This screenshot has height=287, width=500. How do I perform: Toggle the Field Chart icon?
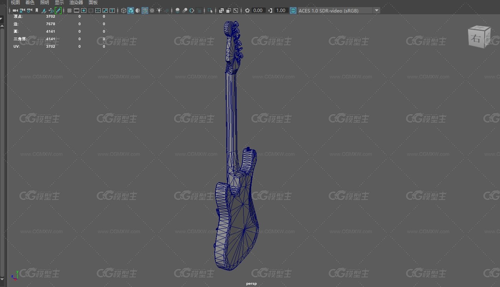click(98, 11)
